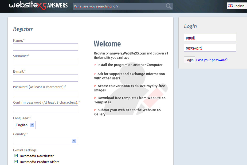
Task: Open the English site language selector
Action: click(237, 6)
